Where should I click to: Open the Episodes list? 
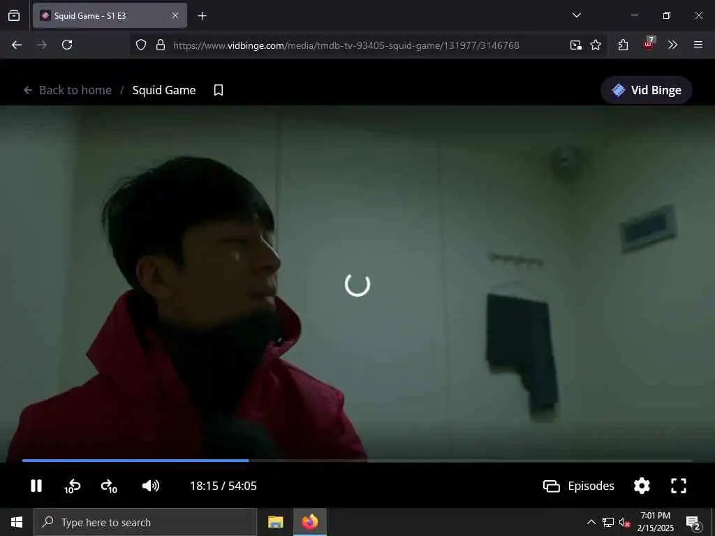tap(579, 486)
